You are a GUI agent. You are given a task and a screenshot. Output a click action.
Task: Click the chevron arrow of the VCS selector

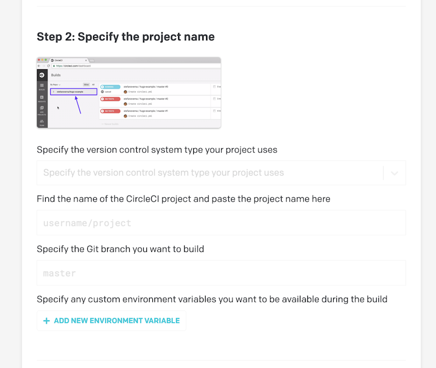pyautogui.click(x=395, y=173)
